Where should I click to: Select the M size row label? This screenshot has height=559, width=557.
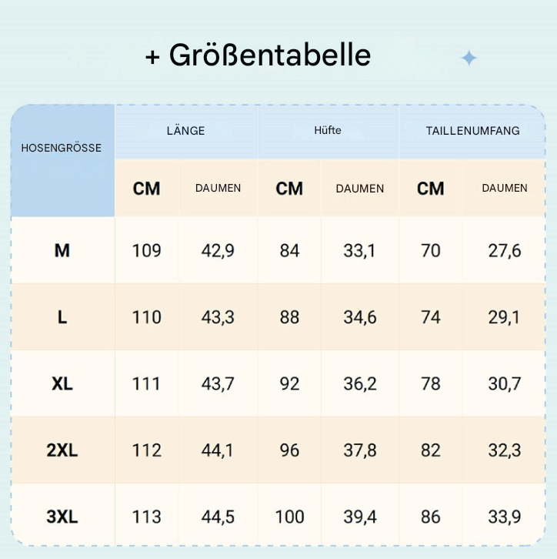click(x=62, y=250)
